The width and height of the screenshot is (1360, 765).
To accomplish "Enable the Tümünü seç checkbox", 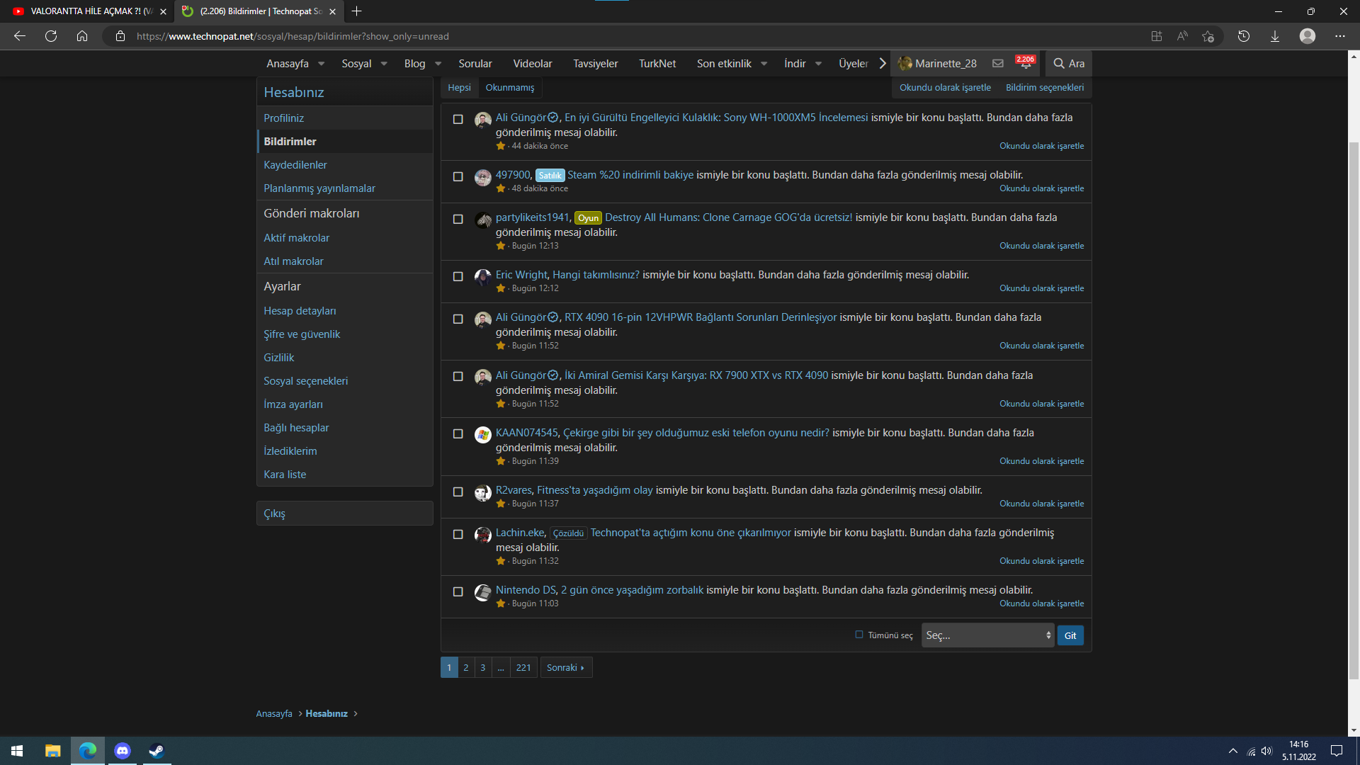I will tap(859, 635).
